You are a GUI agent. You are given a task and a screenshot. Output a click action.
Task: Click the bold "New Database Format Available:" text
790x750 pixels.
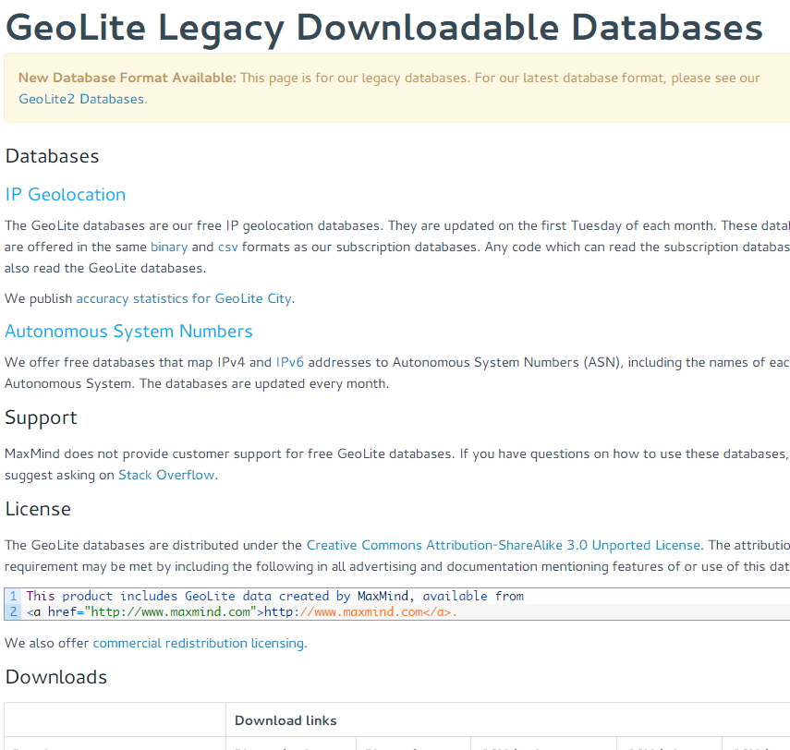pyautogui.click(x=127, y=79)
